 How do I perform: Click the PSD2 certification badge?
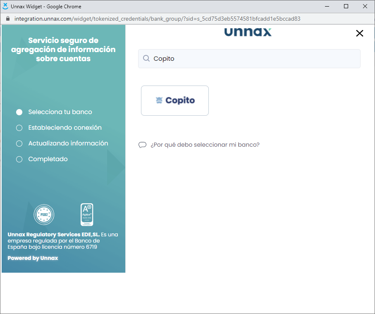44,214
